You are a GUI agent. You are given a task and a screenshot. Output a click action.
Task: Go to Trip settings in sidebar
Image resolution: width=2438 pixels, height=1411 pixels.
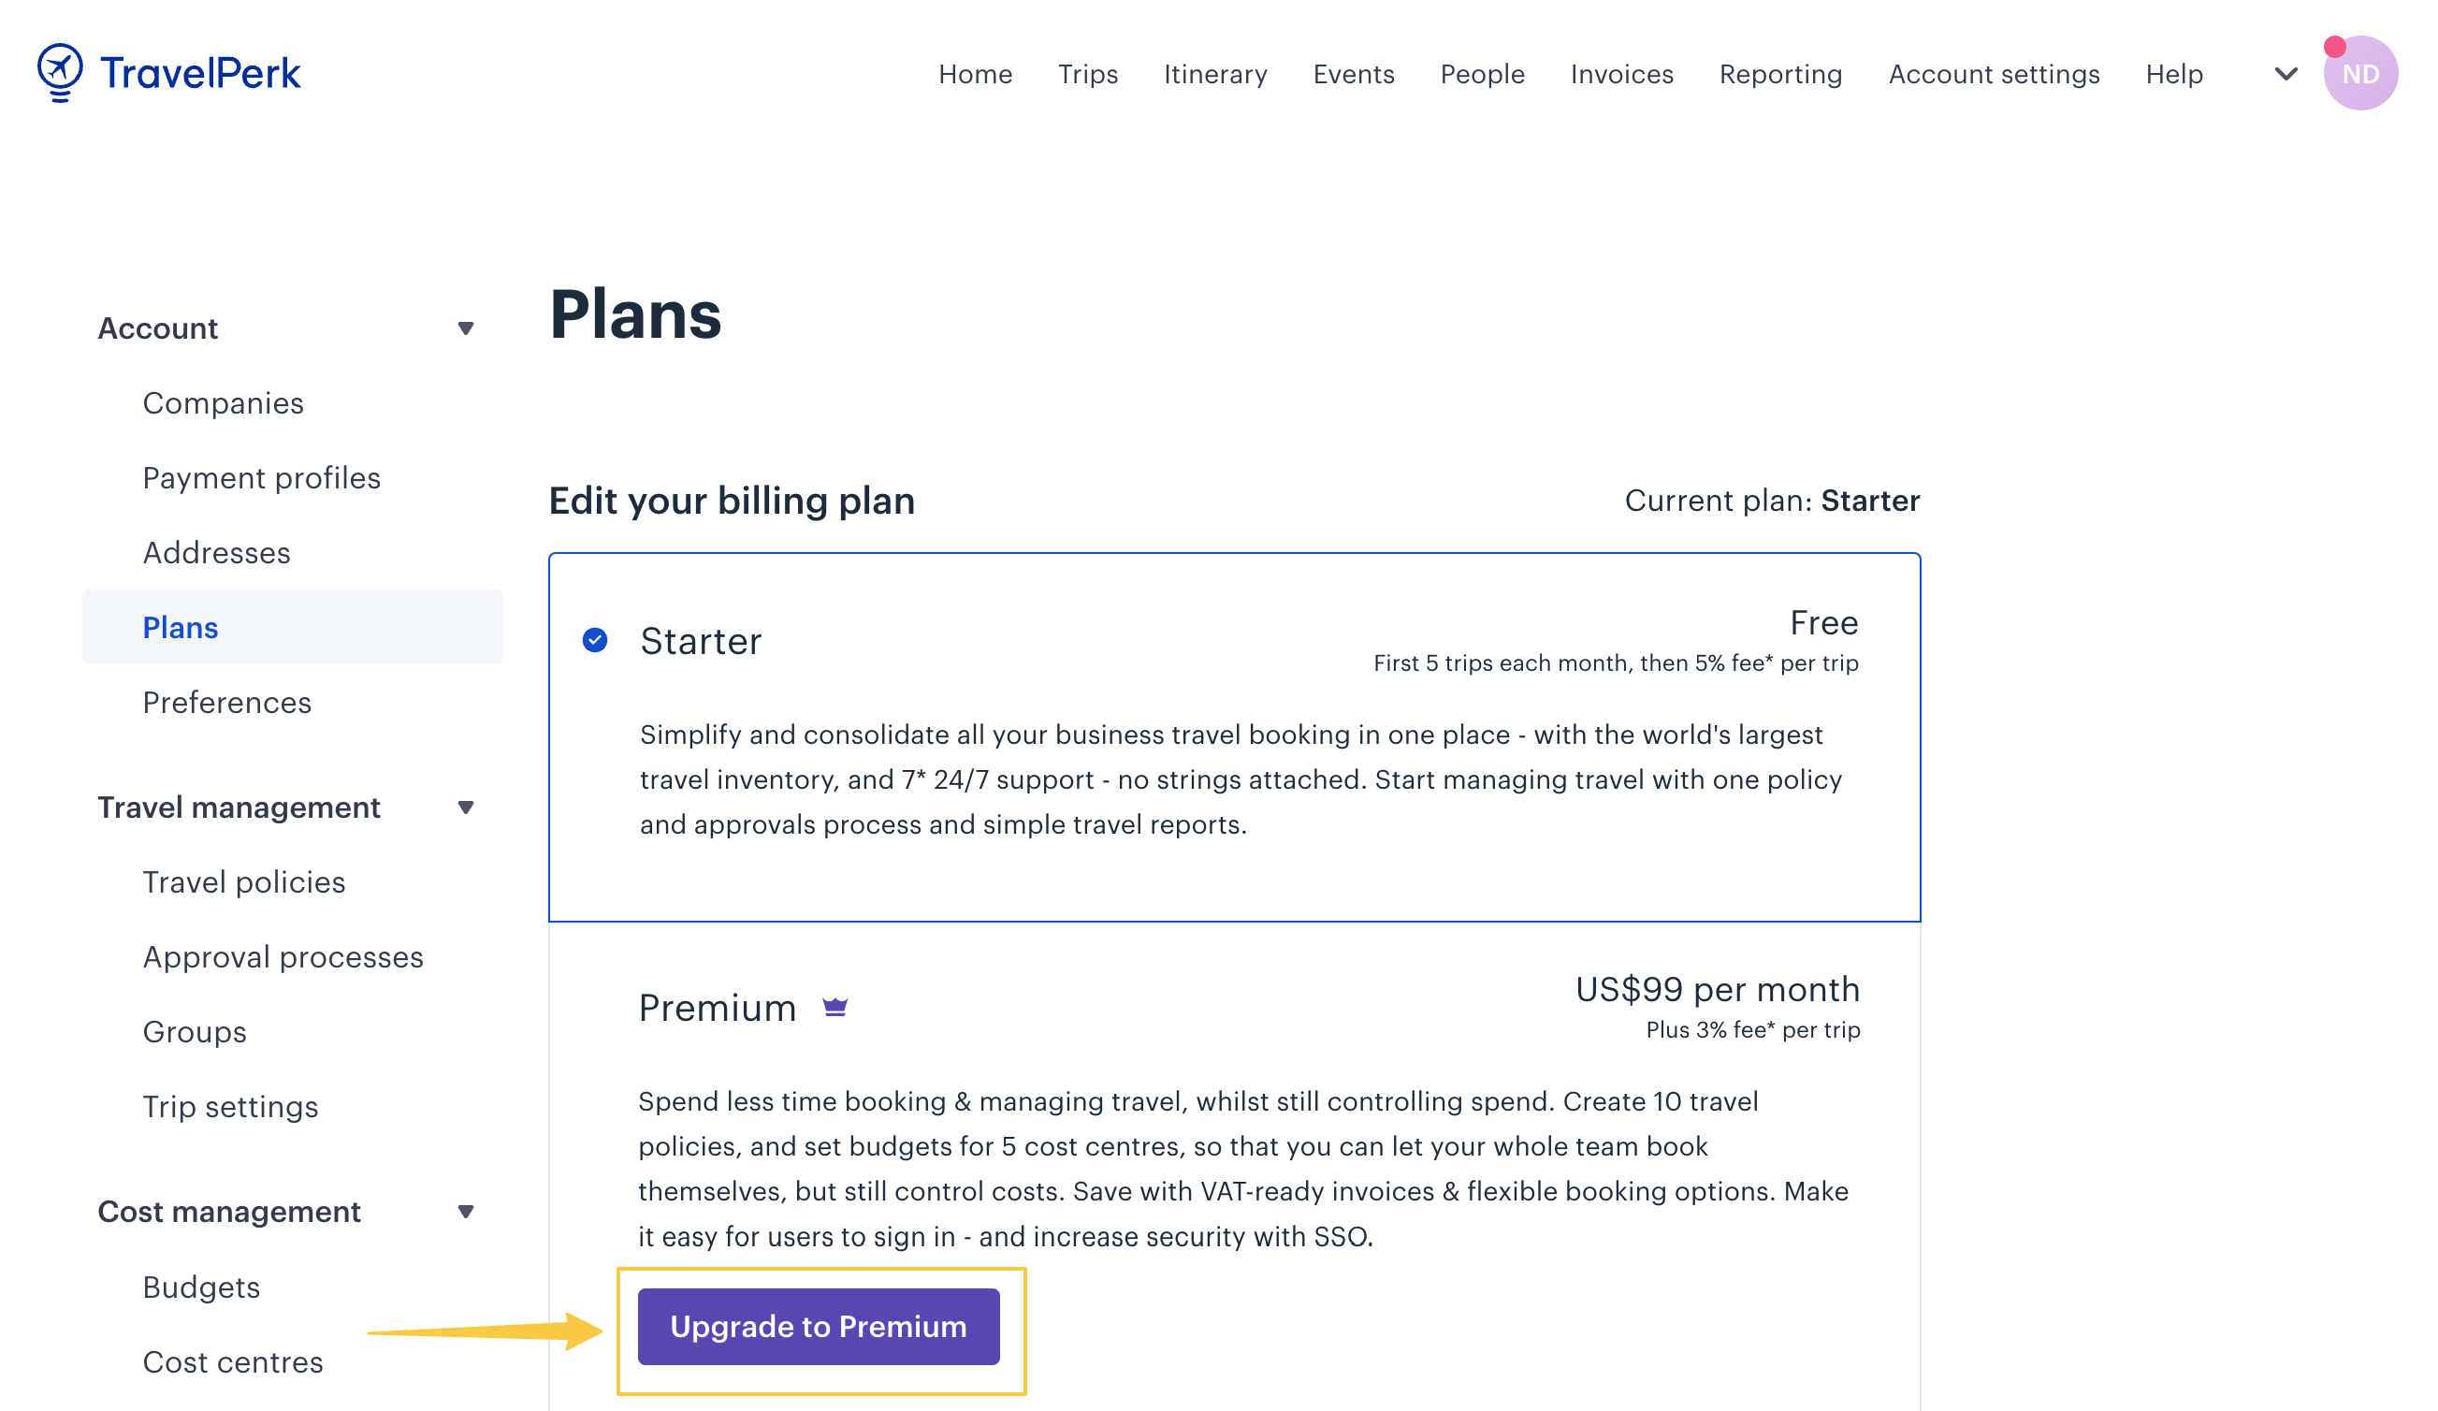coord(230,1107)
